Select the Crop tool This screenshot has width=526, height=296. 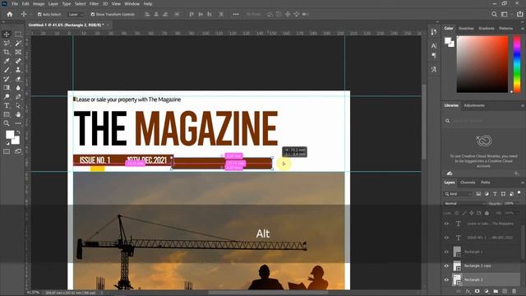point(7,52)
